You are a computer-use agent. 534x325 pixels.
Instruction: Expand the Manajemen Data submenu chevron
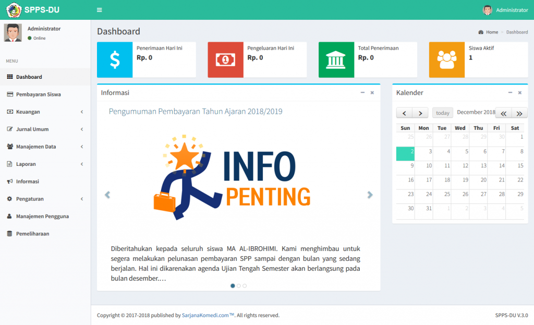82,147
